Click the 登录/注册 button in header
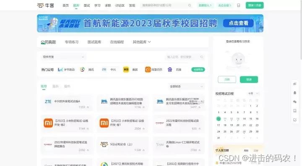 (255, 5)
